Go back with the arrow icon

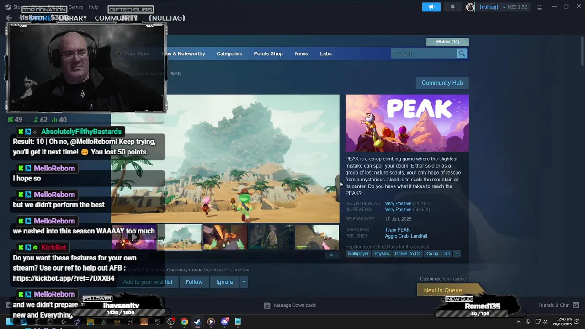pyautogui.click(x=9, y=18)
